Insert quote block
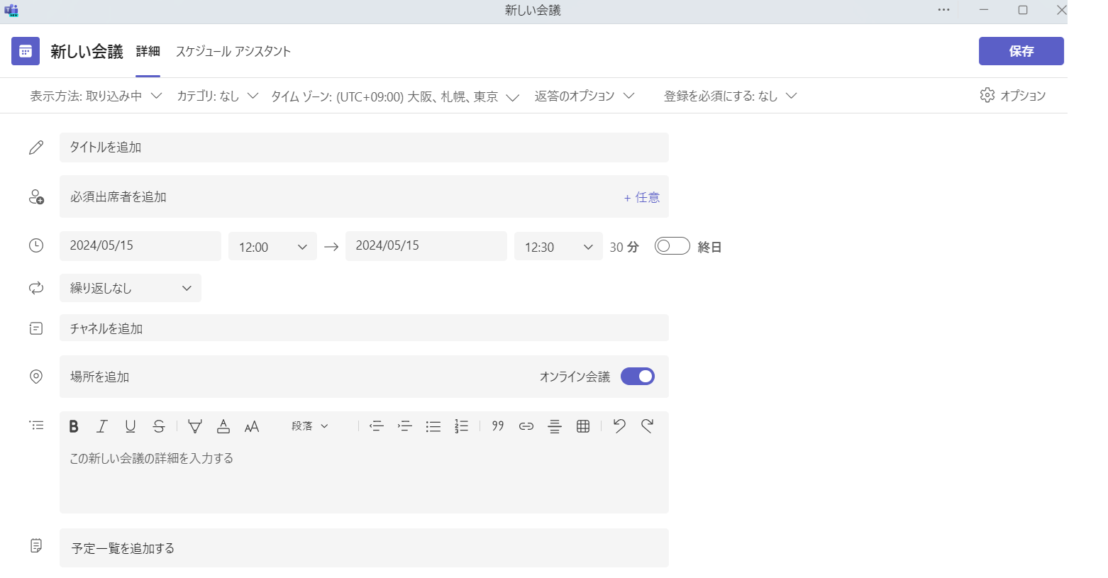 498,426
